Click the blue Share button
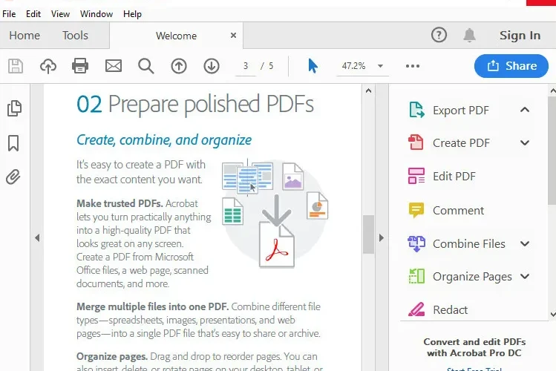The image size is (556, 371). pyautogui.click(x=511, y=66)
